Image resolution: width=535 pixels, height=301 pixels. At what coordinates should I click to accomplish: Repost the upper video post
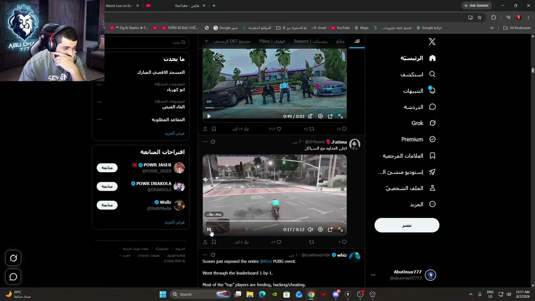coord(309,129)
